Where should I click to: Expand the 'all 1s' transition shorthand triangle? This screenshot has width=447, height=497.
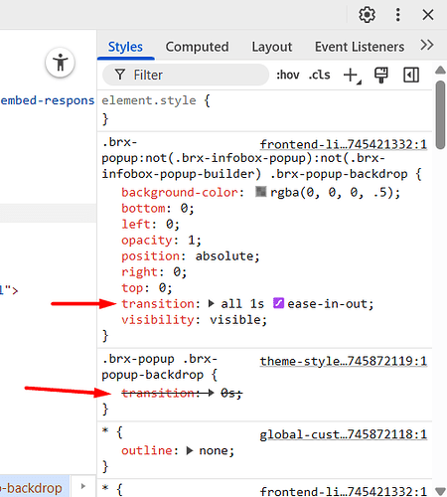click(212, 303)
